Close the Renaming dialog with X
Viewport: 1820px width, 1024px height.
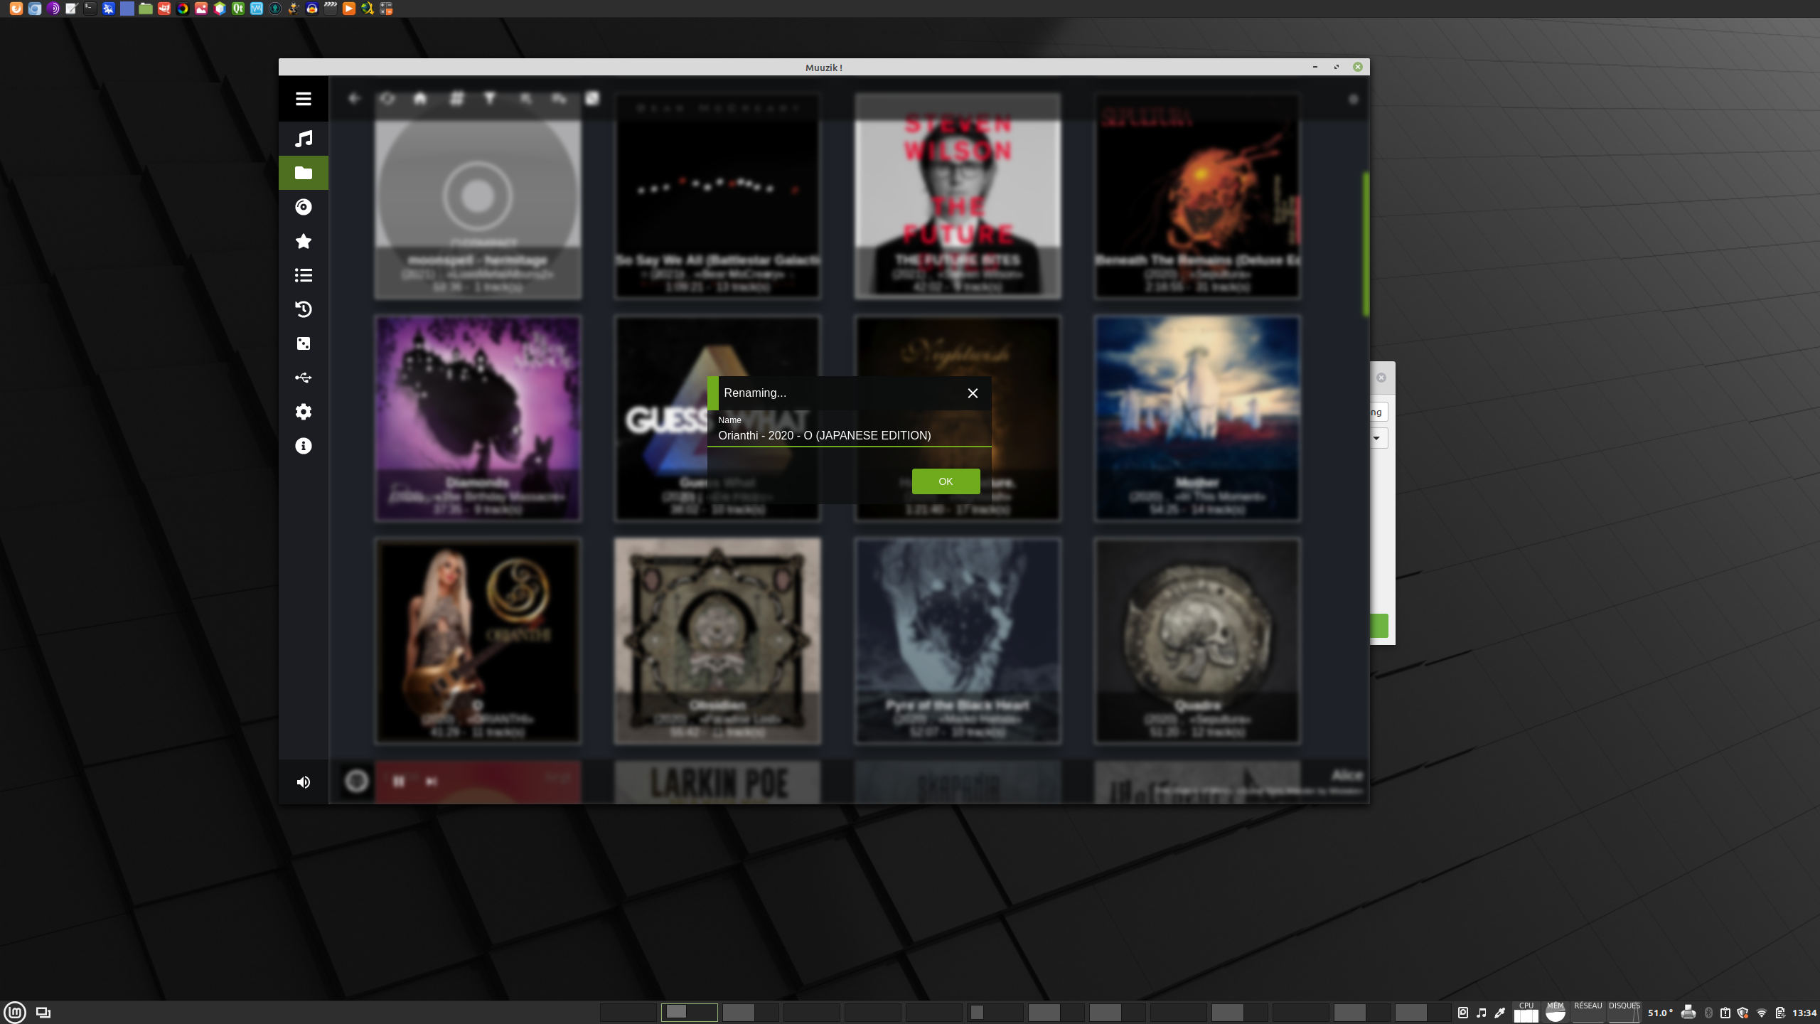pyautogui.click(x=973, y=393)
